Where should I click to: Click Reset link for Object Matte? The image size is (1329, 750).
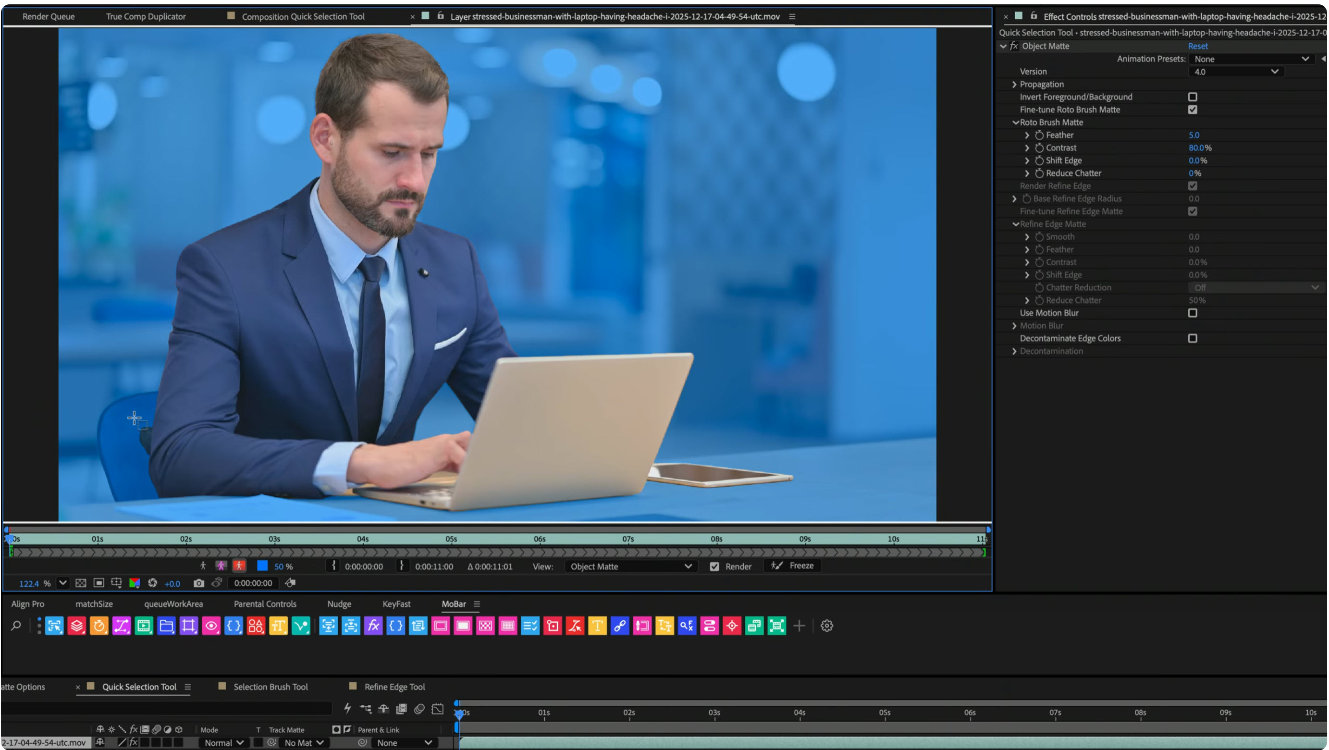tap(1197, 46)
